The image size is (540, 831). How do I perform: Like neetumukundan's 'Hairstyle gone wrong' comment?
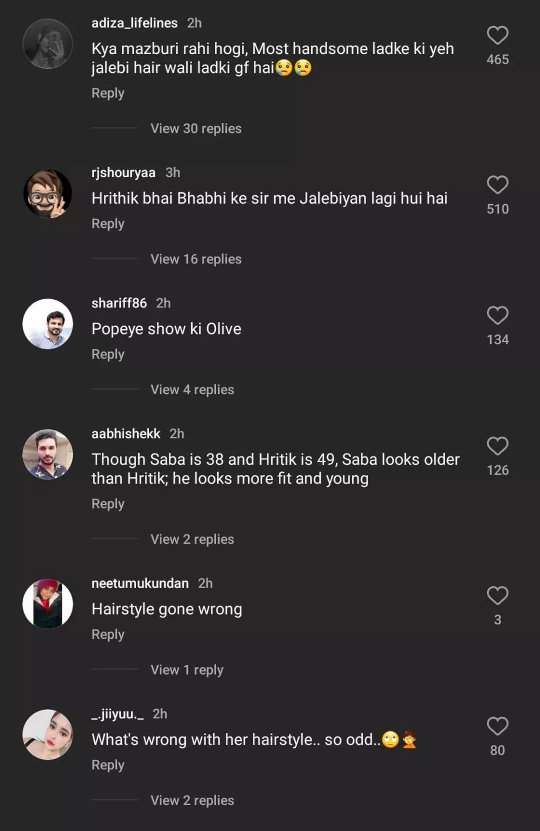[497, 596]
